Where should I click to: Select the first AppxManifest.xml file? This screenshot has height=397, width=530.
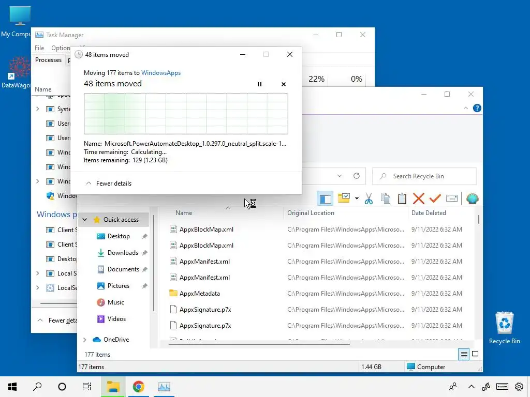pos(204,262)
